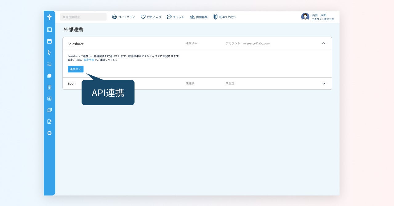The image size is (394, 206).
Task: Collapse the Salesforce section chevron
Action: pyautogui.click(x=324, y=43)
